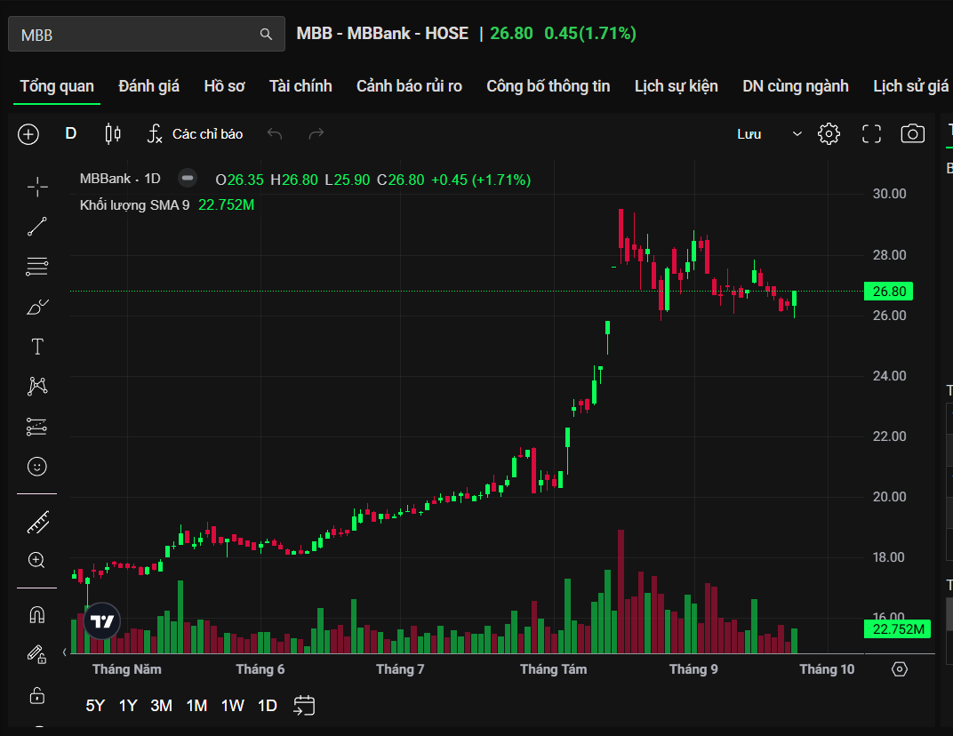Click the Tháng Tám time axis label
The height and width of the screenshot is (736, 953).
point(553,669)
